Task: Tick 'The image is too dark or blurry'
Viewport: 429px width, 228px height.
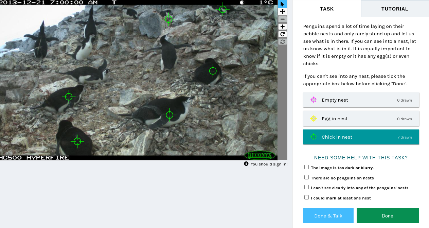Action: pyautogui.click(x=307, y=167)
